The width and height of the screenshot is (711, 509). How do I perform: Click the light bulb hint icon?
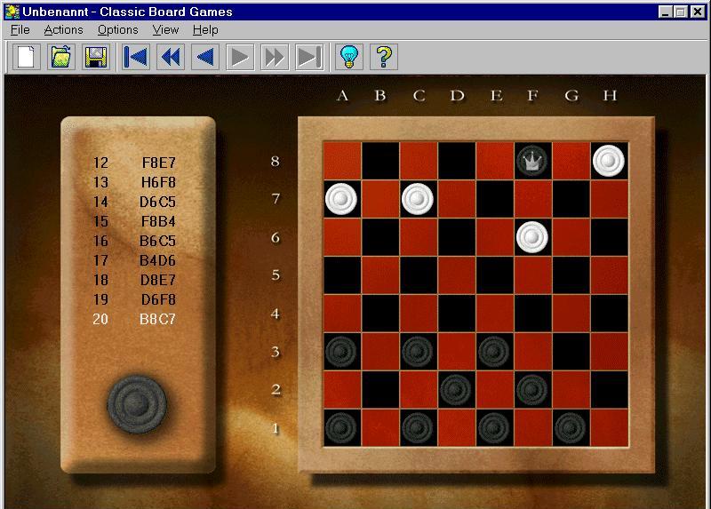pyautogui.click(x=350, y=57)
